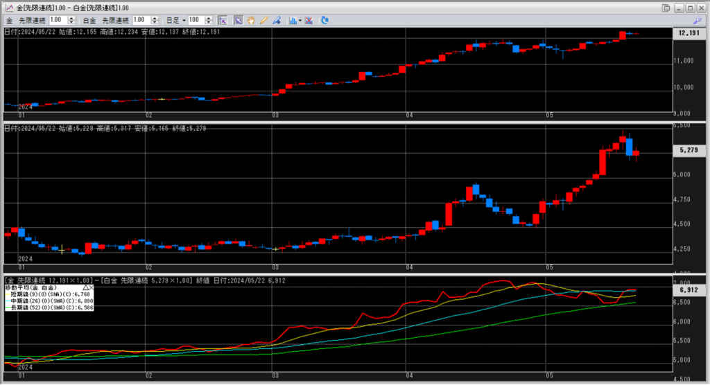Expand the 日足 timeframe dropdown
This screenshot has width=710, height=385.
coord(184,21)
